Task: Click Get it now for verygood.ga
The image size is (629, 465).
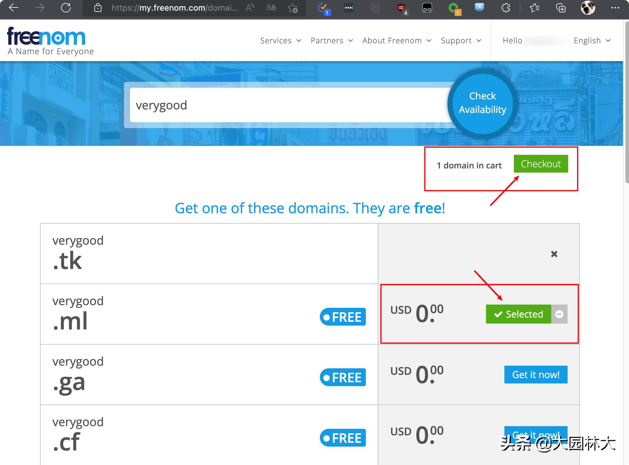Action: [x=536, y=375]
